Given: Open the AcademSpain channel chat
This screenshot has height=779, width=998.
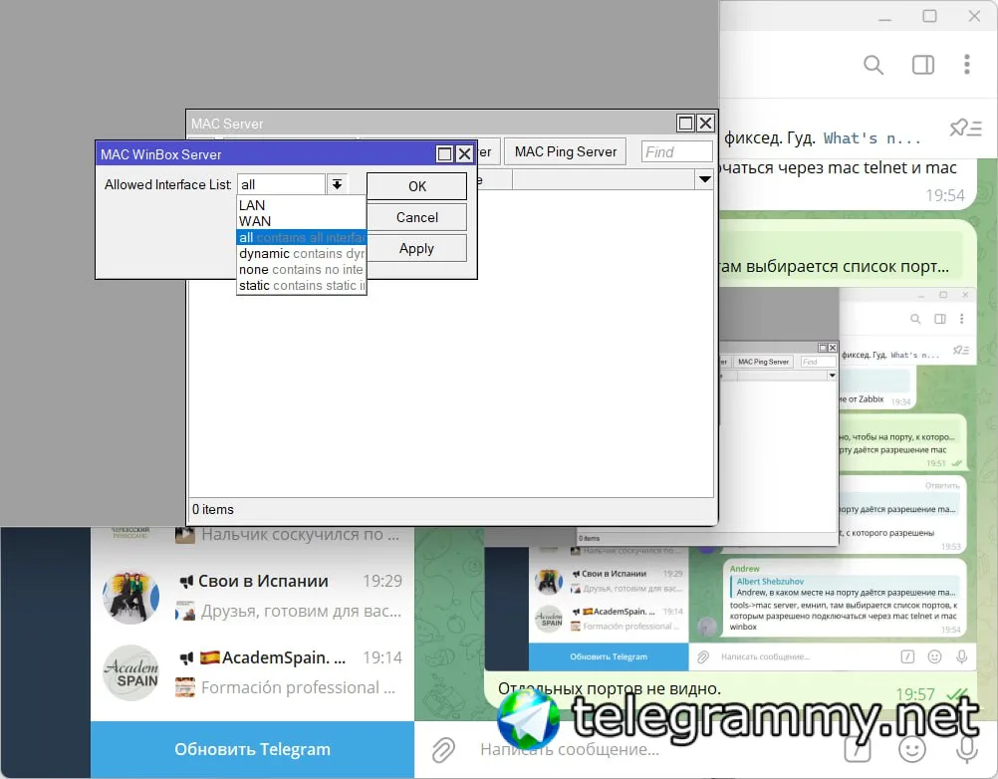Looking at the screenshot, I should [253, 672].
